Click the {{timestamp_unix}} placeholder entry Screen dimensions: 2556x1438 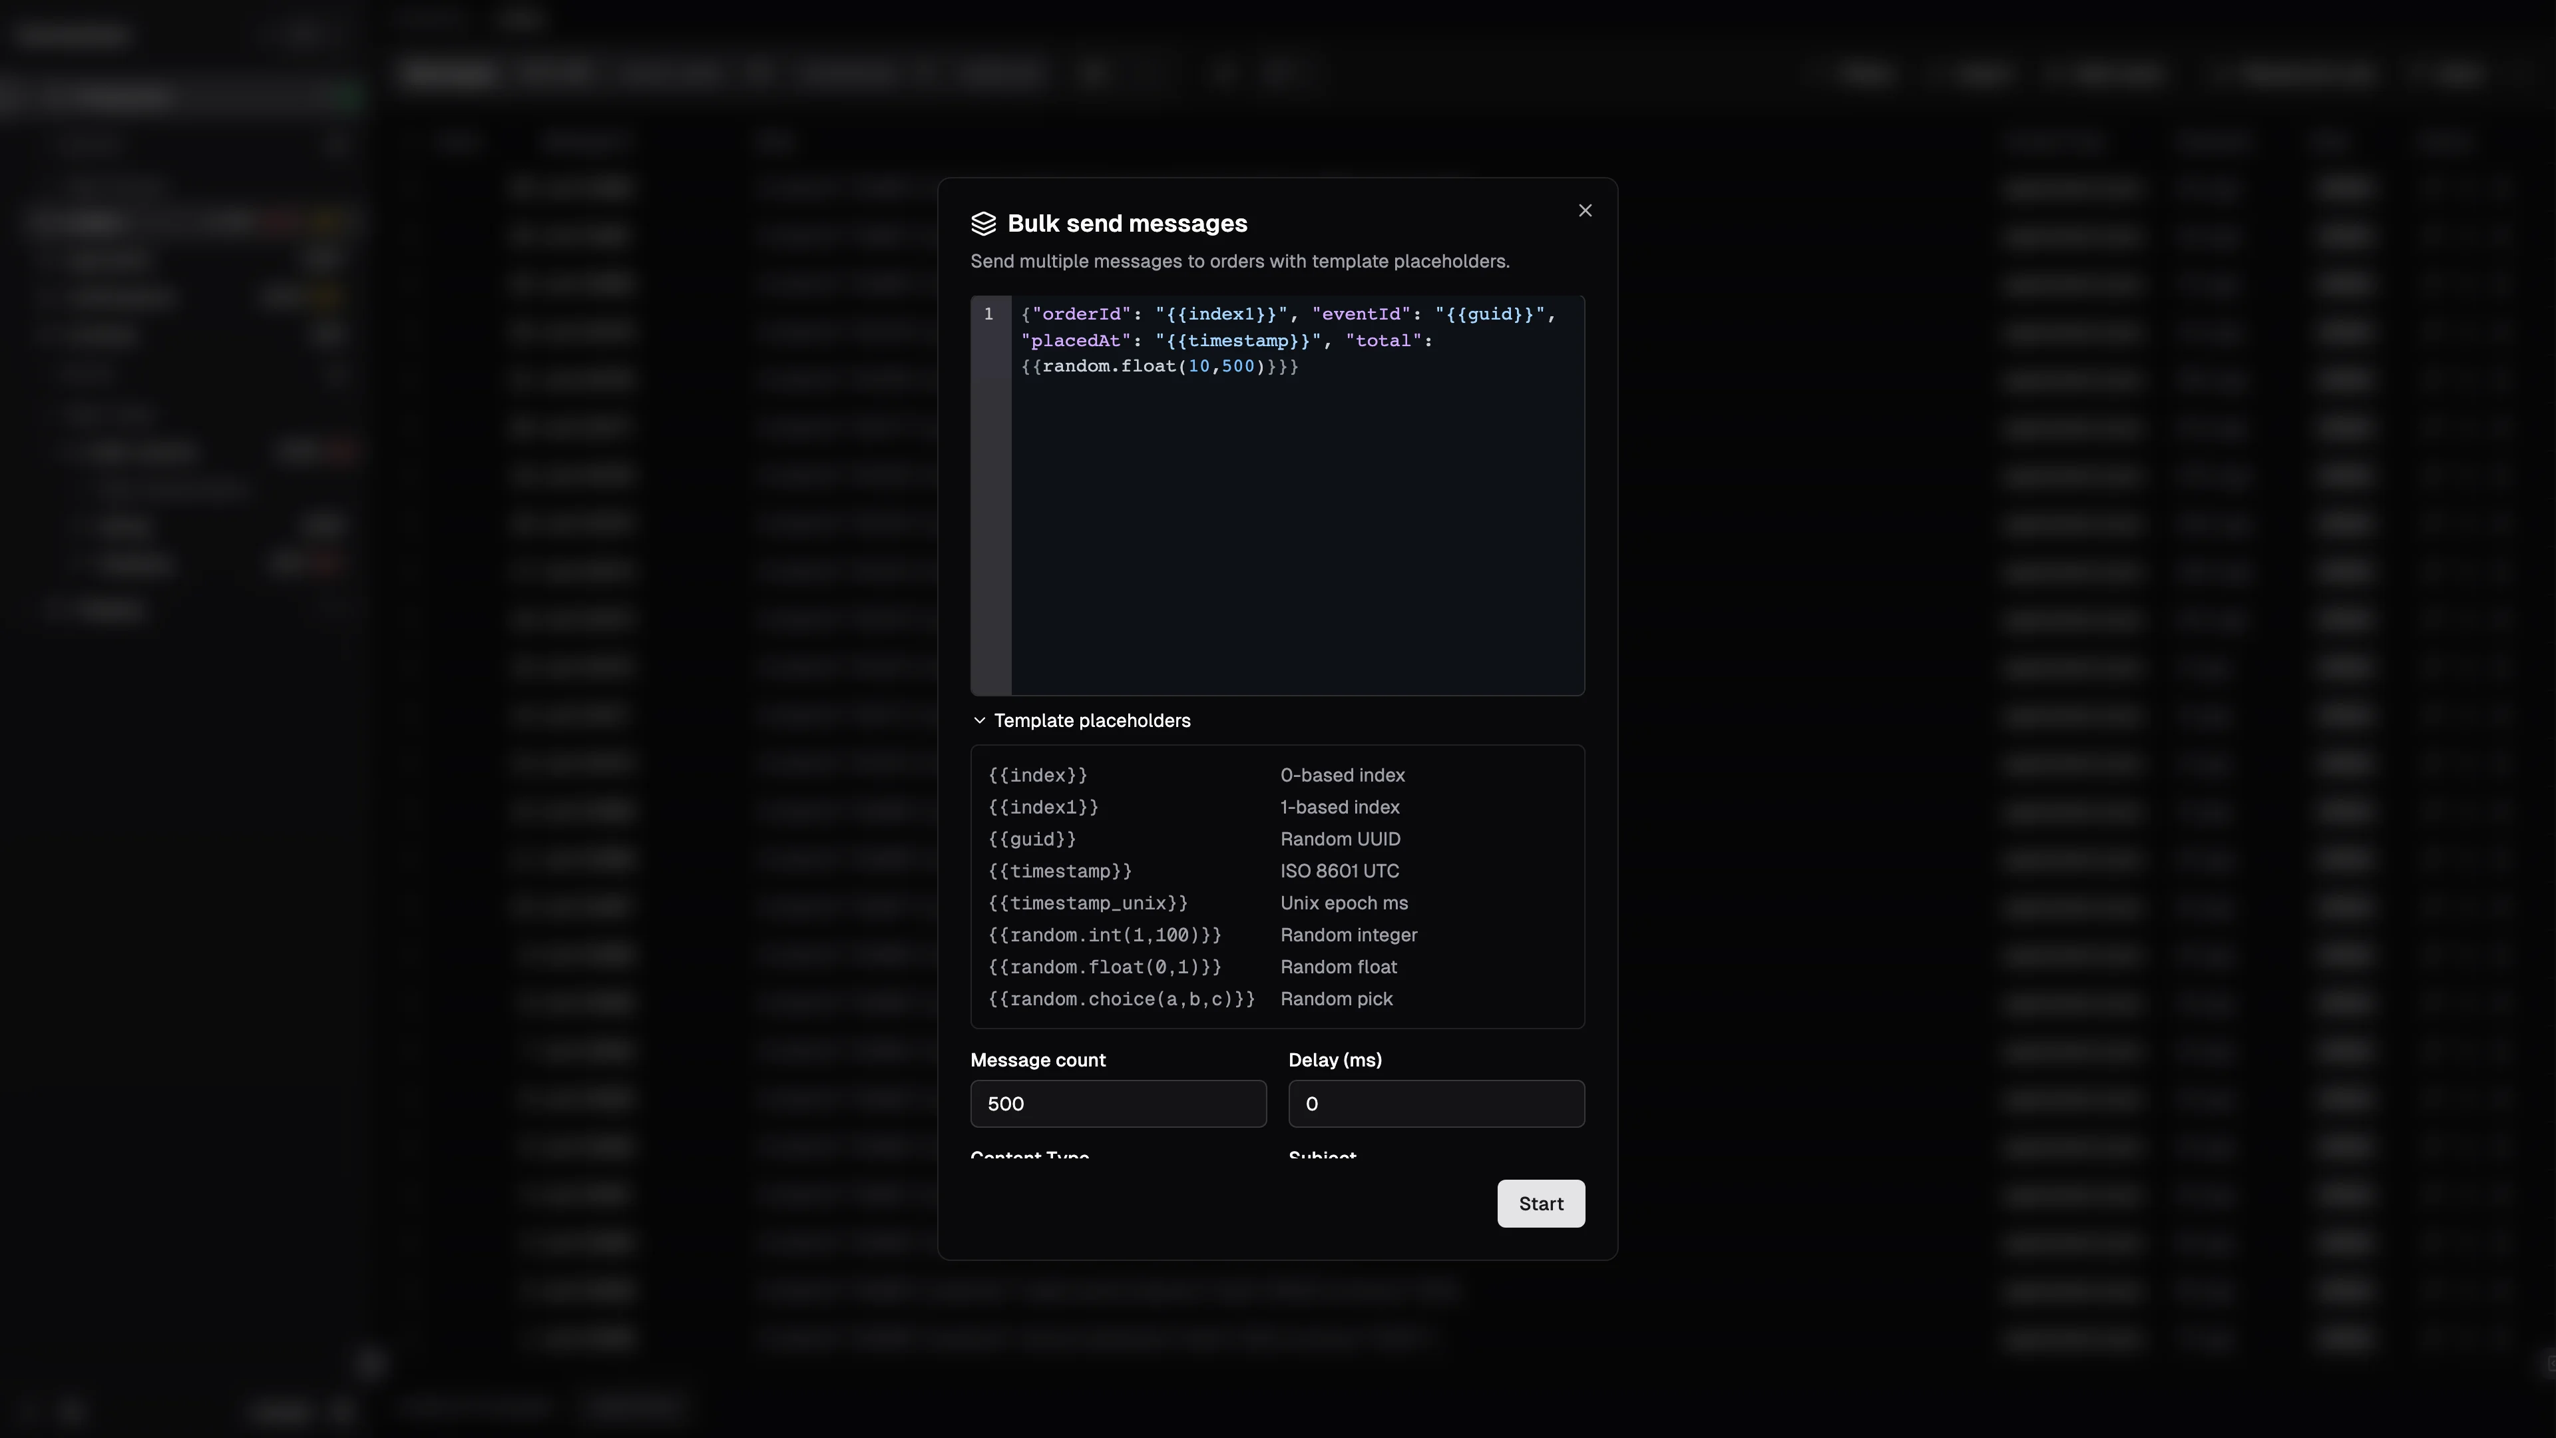coord(1088,903)
